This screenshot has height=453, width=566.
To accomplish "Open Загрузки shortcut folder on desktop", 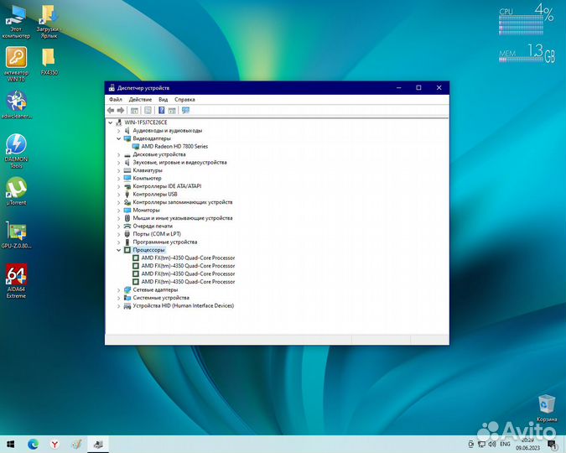I will 49,21.
